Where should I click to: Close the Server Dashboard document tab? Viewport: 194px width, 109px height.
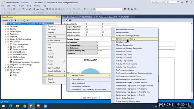pyautogui.click(x=97, y=17)
